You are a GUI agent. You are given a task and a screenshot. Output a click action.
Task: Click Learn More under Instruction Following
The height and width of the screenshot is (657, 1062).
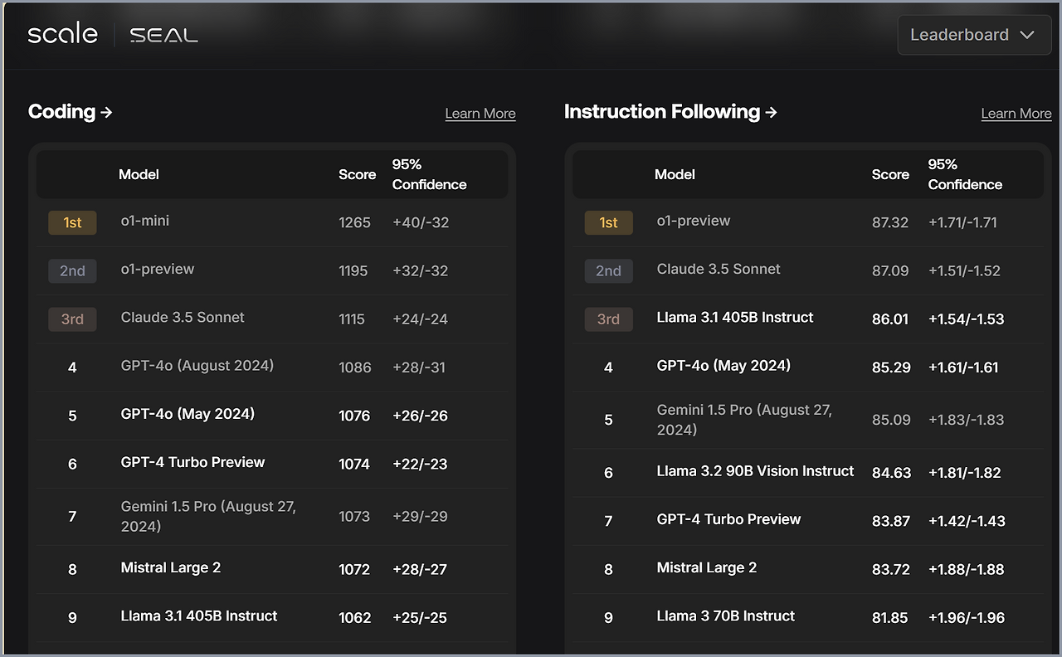[1016, 114]
